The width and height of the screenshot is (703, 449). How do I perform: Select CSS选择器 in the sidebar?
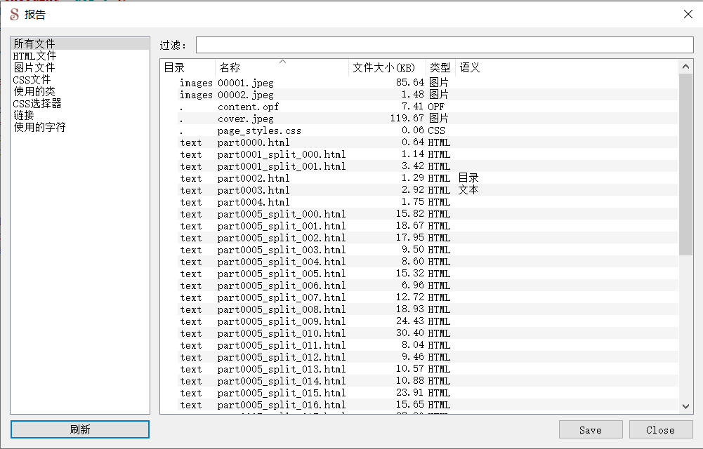point(37,104)
